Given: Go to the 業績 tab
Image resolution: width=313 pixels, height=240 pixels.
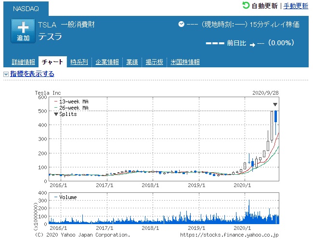Looking at the screenshot, I should coord(132,62).
